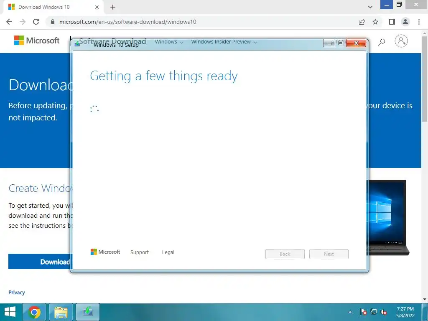Click the Microsoft logo on webpage

click(37, 41)
